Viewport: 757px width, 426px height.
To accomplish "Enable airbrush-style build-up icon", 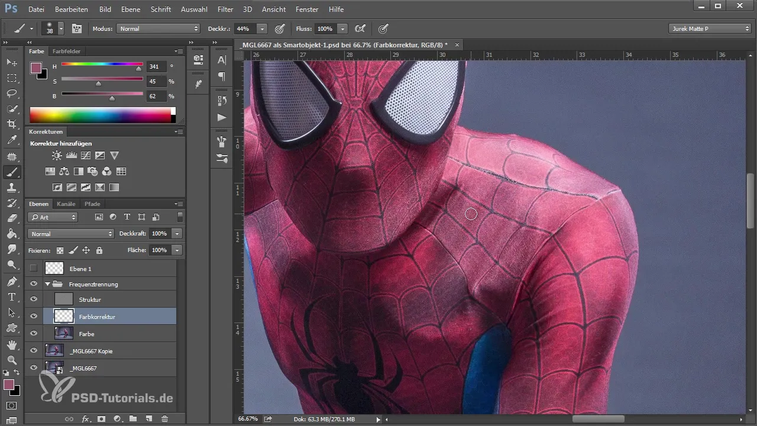I will 359,28.
